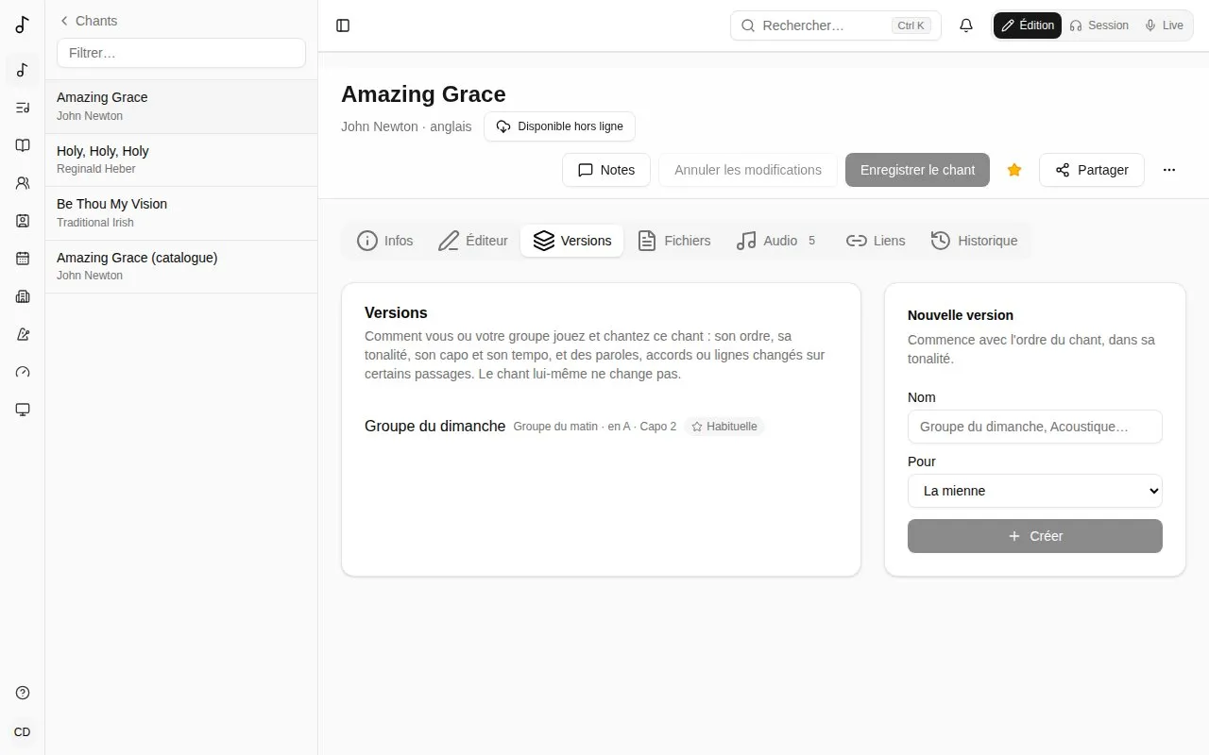Switch to Édition mode
The width and height of the screenshot is (1209, 755).
click(x=1028, y=25)
